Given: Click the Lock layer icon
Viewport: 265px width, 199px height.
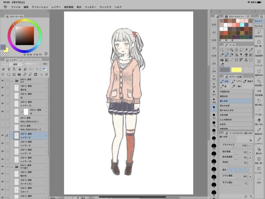Looking at the screenshot, I should pos(20,69).
